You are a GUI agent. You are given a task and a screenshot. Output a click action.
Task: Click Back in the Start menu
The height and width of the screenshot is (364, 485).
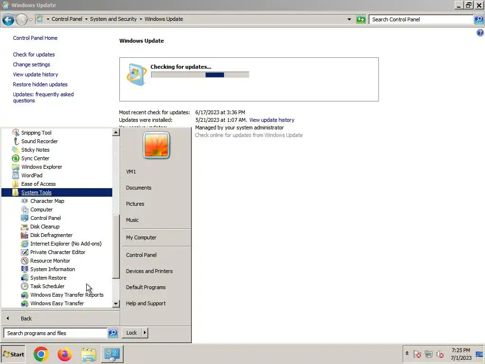[27, 318]
